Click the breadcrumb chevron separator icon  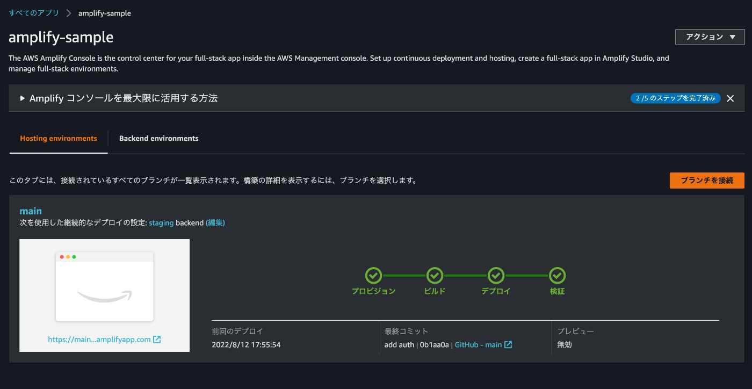tap(69, 13)
